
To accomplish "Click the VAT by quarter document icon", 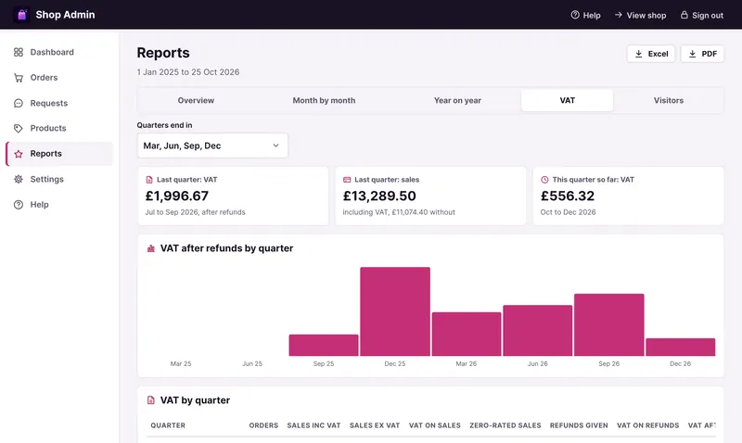I will 151,400.
